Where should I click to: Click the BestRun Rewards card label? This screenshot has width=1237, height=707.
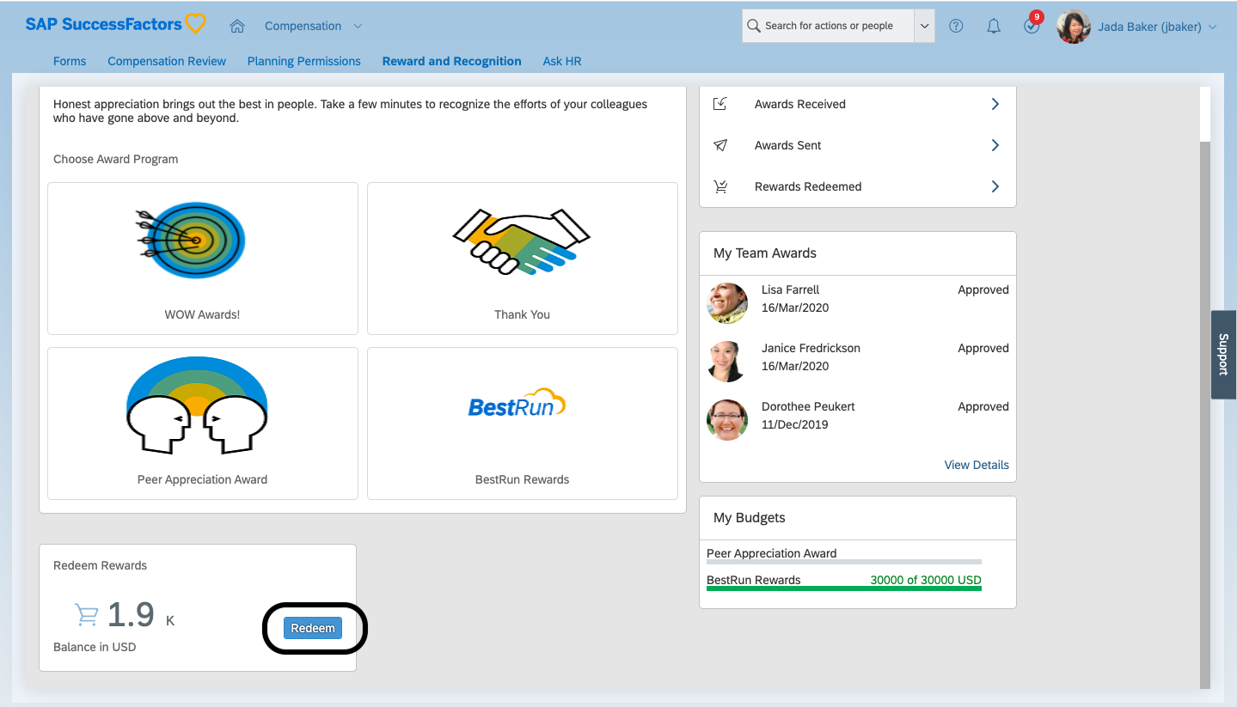(x=522, y=479)
